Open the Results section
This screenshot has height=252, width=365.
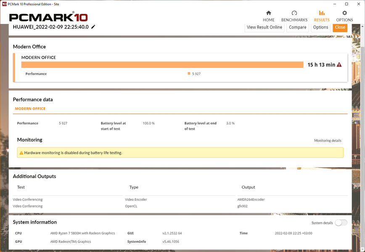(322, 16)
